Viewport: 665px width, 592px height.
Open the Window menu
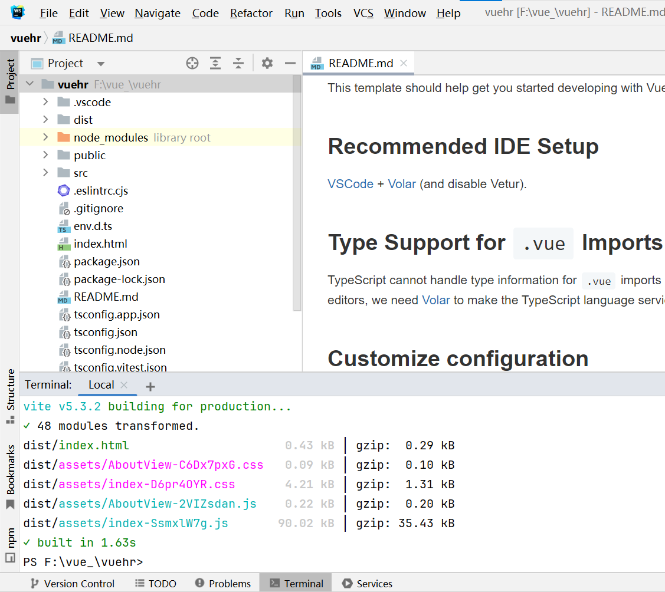[405, 13]
